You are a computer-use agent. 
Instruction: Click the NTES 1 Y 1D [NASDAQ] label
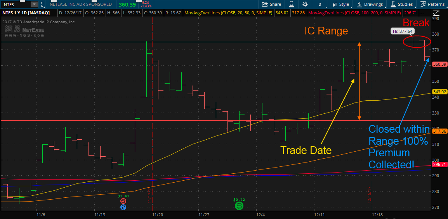click(26, 13)
